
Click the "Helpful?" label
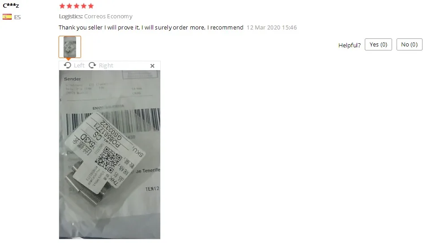pyautogui.click(x=350, y=45)
